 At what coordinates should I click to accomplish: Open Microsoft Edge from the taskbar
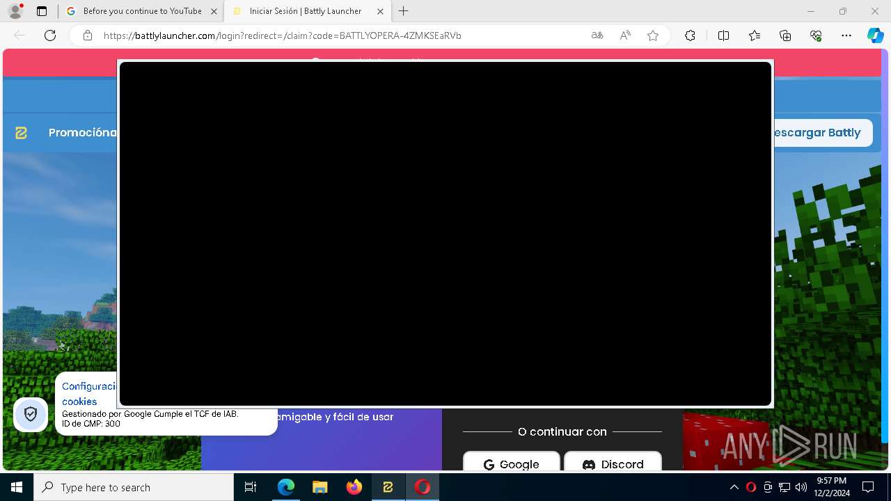(286, 487)
